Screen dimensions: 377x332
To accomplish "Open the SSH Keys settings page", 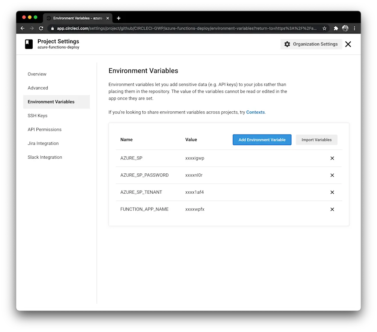I will 38,115.
